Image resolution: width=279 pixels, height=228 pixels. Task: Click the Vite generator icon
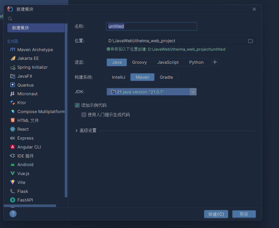pyautogui.click(x=13, y=182)
